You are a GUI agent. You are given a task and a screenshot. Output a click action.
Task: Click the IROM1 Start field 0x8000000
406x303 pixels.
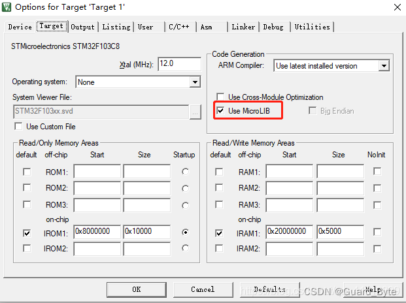(97, 232)
